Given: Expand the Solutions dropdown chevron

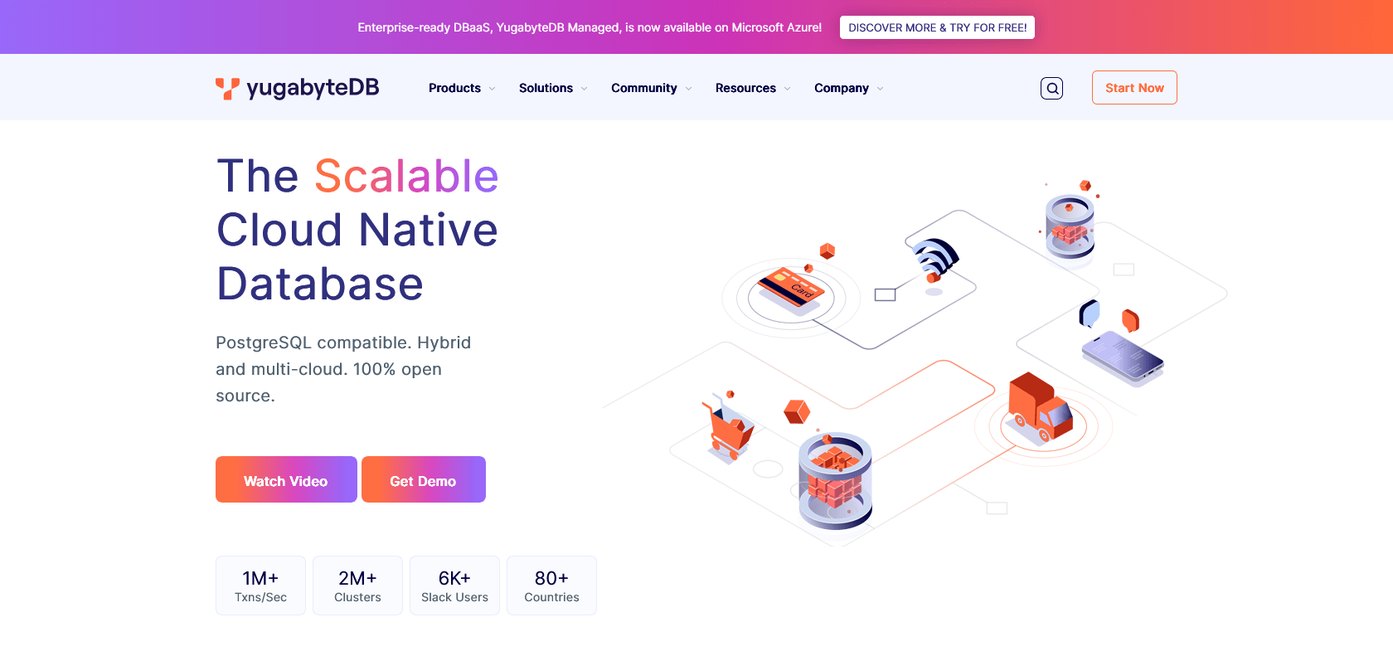Looking at the screenshot, I should (584, 89).
